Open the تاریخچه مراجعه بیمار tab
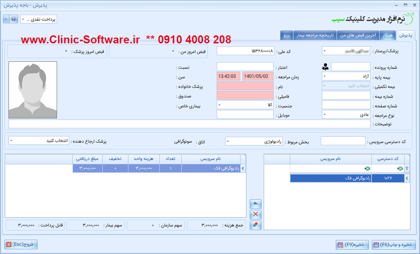Image resolution: width=420 pixels, height=254 pixels. coord(316,35)
